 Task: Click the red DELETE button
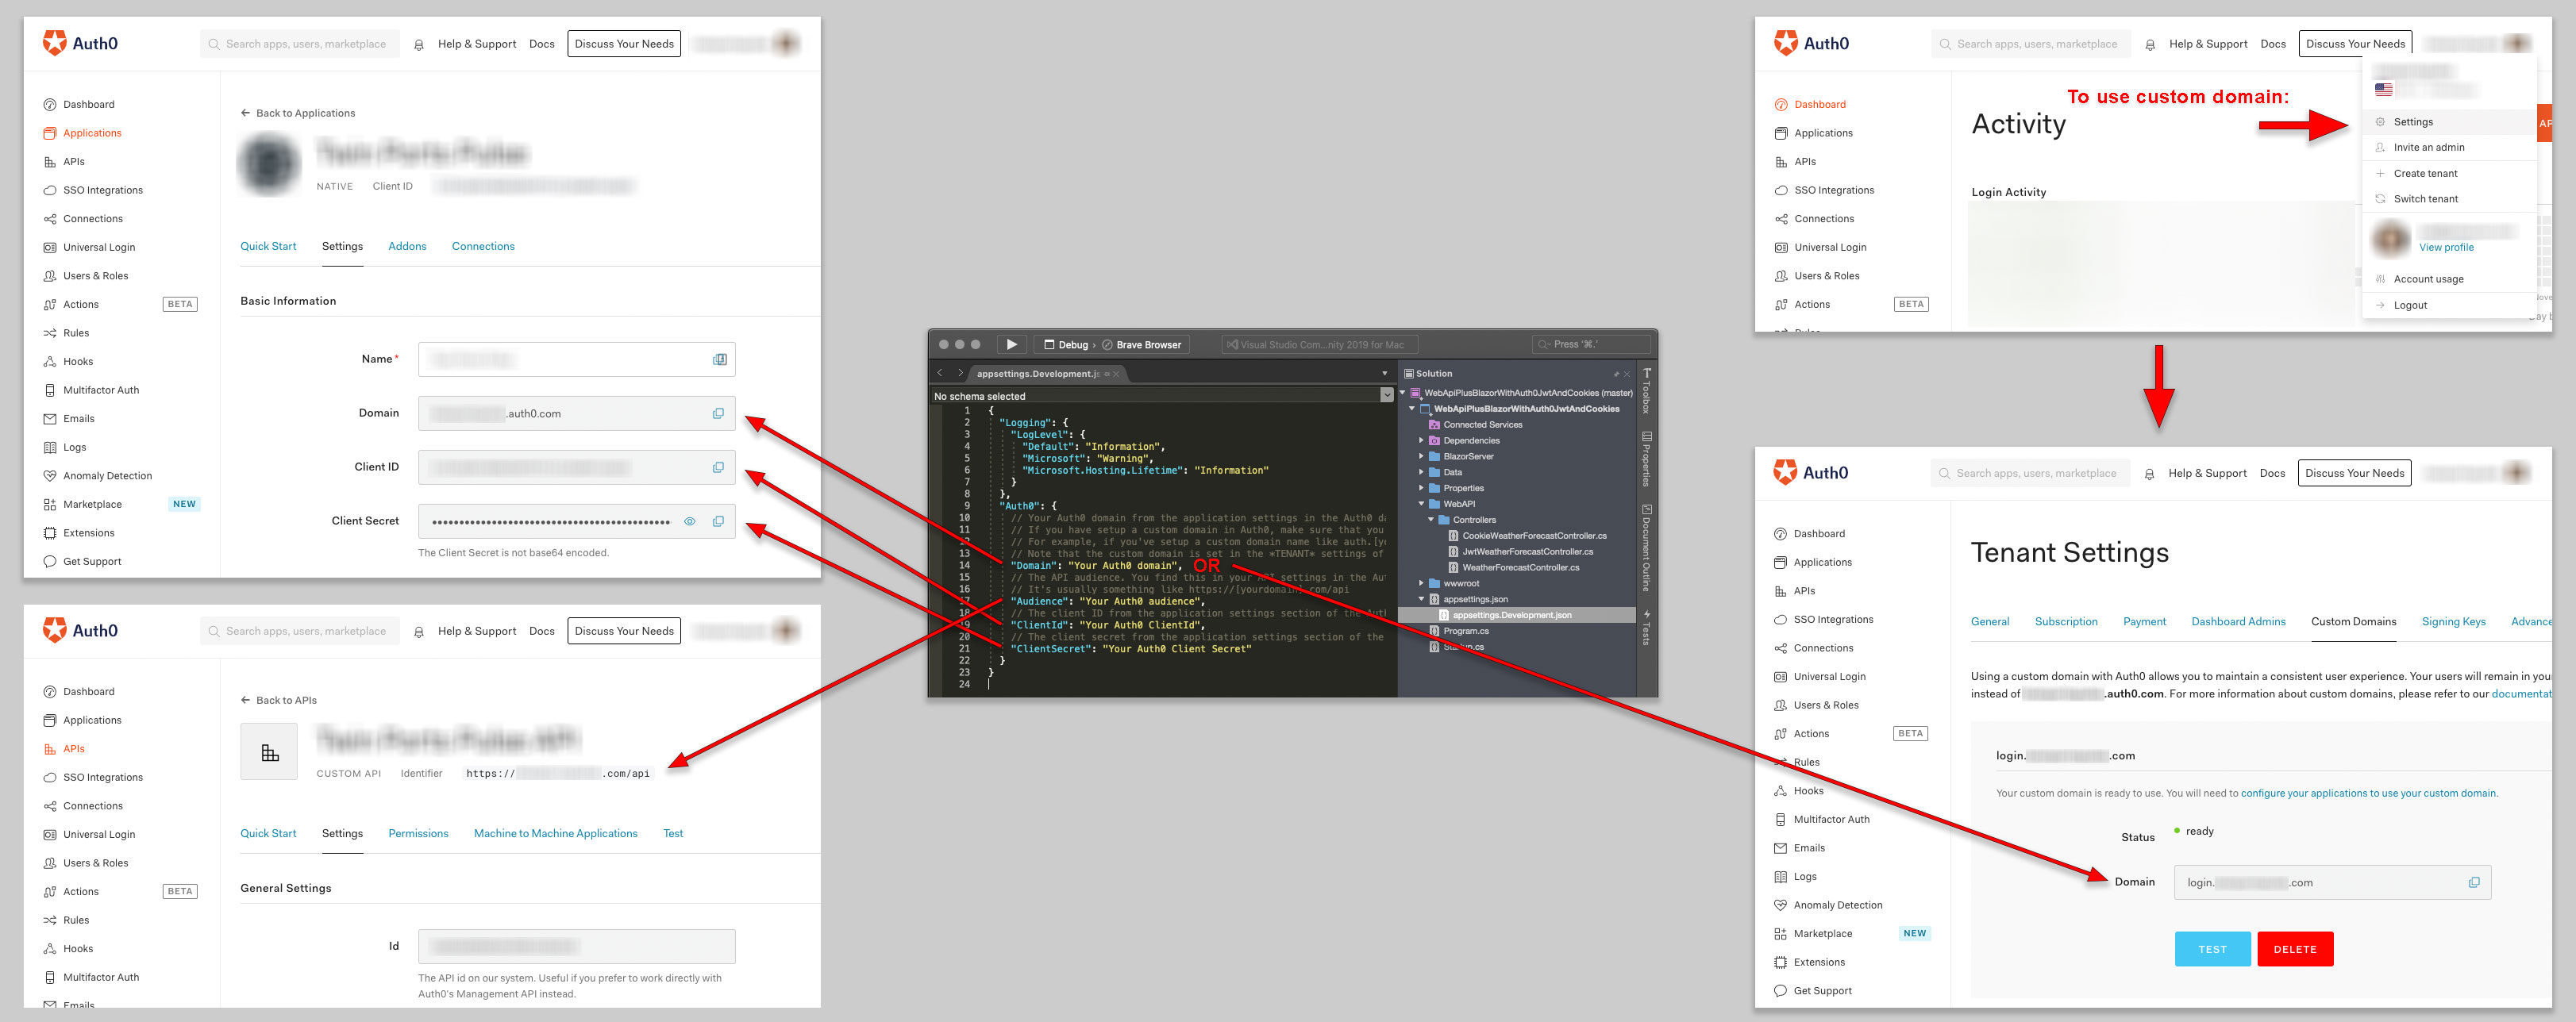tap(2294, 950)
